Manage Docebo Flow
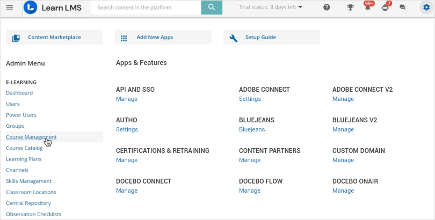 pos(250,190)
